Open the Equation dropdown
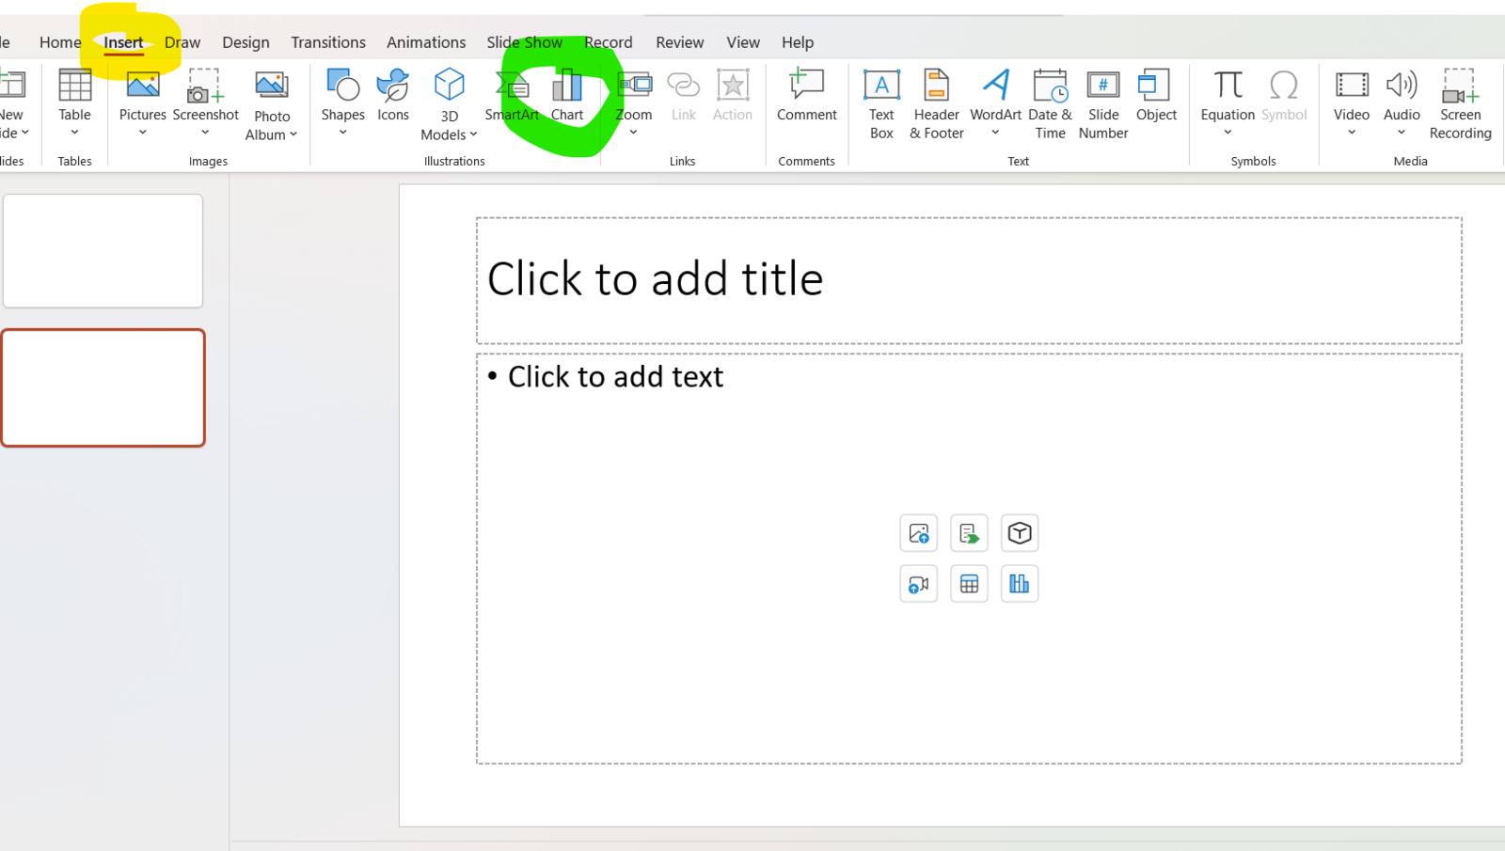Viewport: 1505px width, 851px height. 1228,133
